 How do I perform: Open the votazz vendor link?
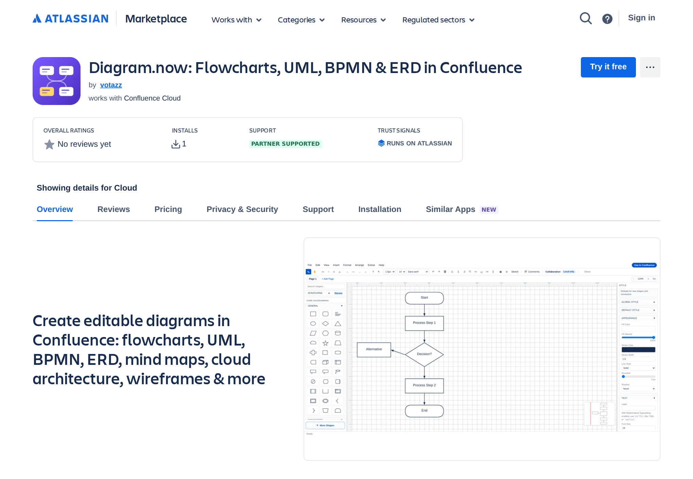coord(111,85)
